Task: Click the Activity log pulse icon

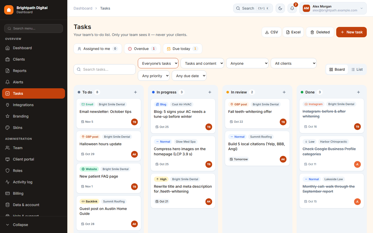Action: (8, 182)
